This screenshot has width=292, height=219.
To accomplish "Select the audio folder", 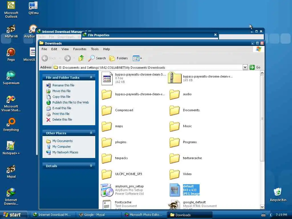I will (181, 94).
